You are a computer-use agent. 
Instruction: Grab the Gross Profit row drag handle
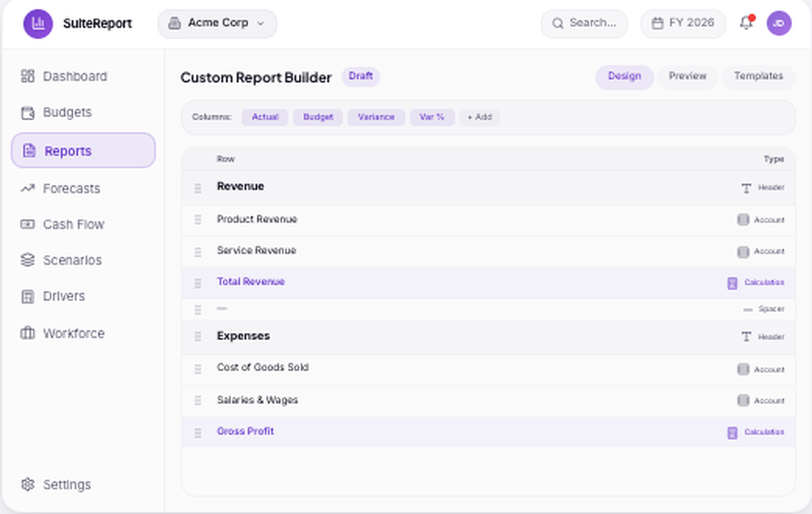click(x=198, y=433)
